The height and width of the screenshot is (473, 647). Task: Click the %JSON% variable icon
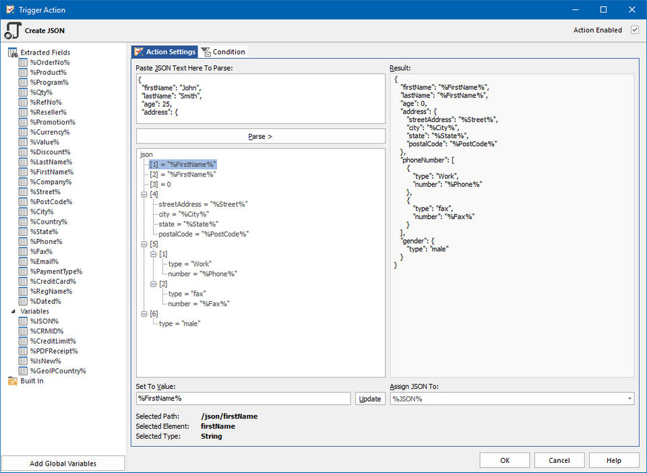pos(23,321)
